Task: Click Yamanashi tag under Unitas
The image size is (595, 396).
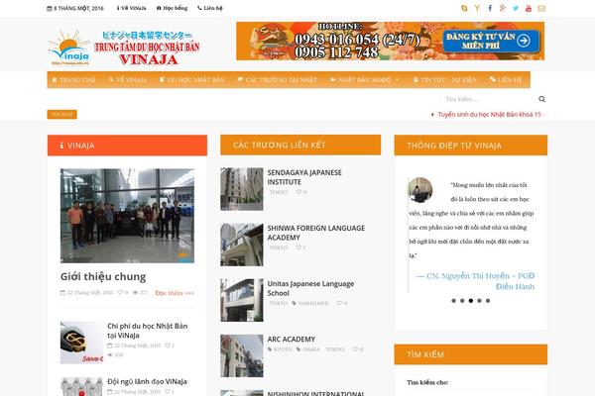Action: [x=310, y=303]
